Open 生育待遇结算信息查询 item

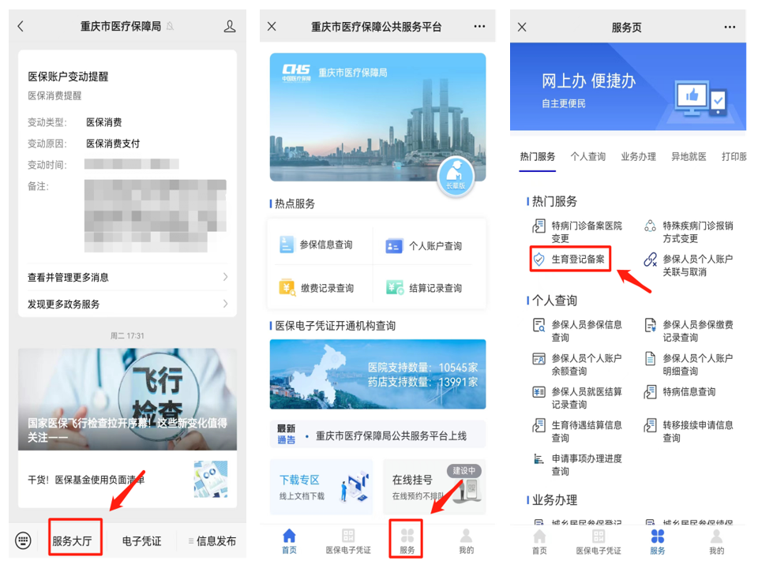[577, 431]
